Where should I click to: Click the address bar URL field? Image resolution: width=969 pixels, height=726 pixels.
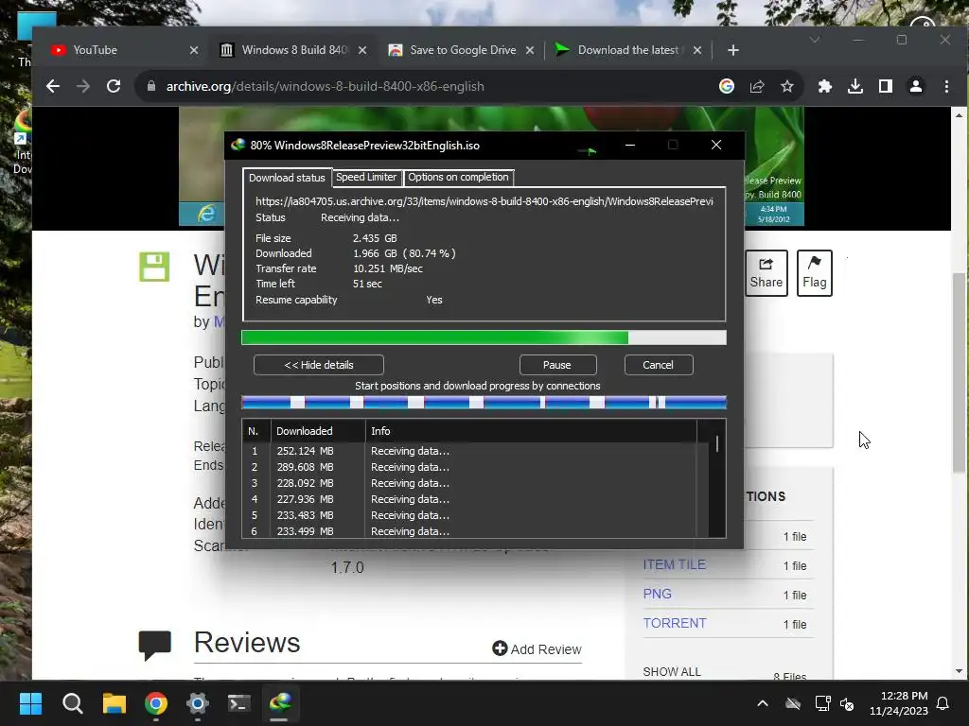pyautogui.click(x=432, y=86)
